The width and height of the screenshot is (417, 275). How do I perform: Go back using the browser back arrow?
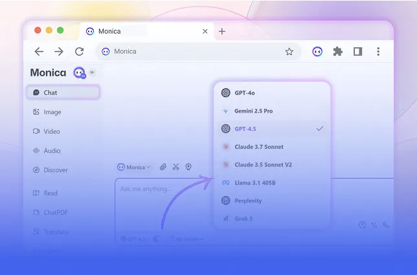point(39,51)
